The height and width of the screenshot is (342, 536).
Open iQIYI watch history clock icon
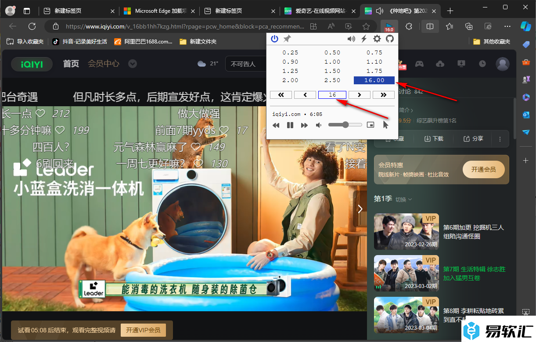482,64
